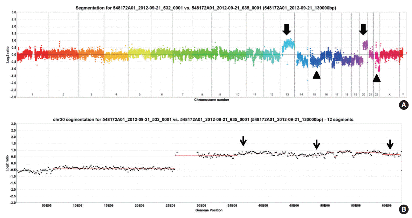
Task: Select chromosome label "9" on the x-axis
Action: coord(220,95)
